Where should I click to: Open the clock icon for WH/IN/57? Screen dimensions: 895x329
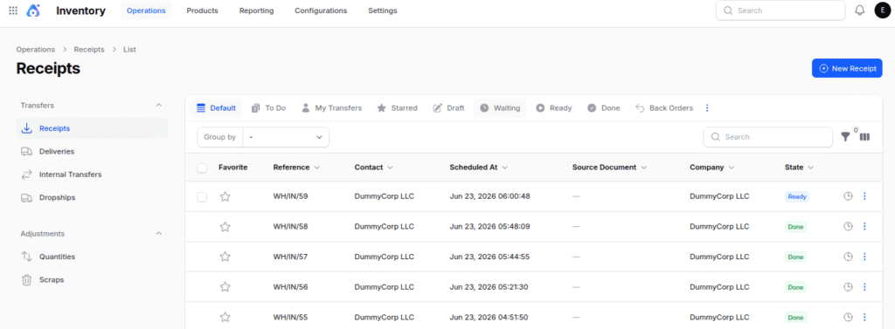pyautogui.click(x=848, y=257)
